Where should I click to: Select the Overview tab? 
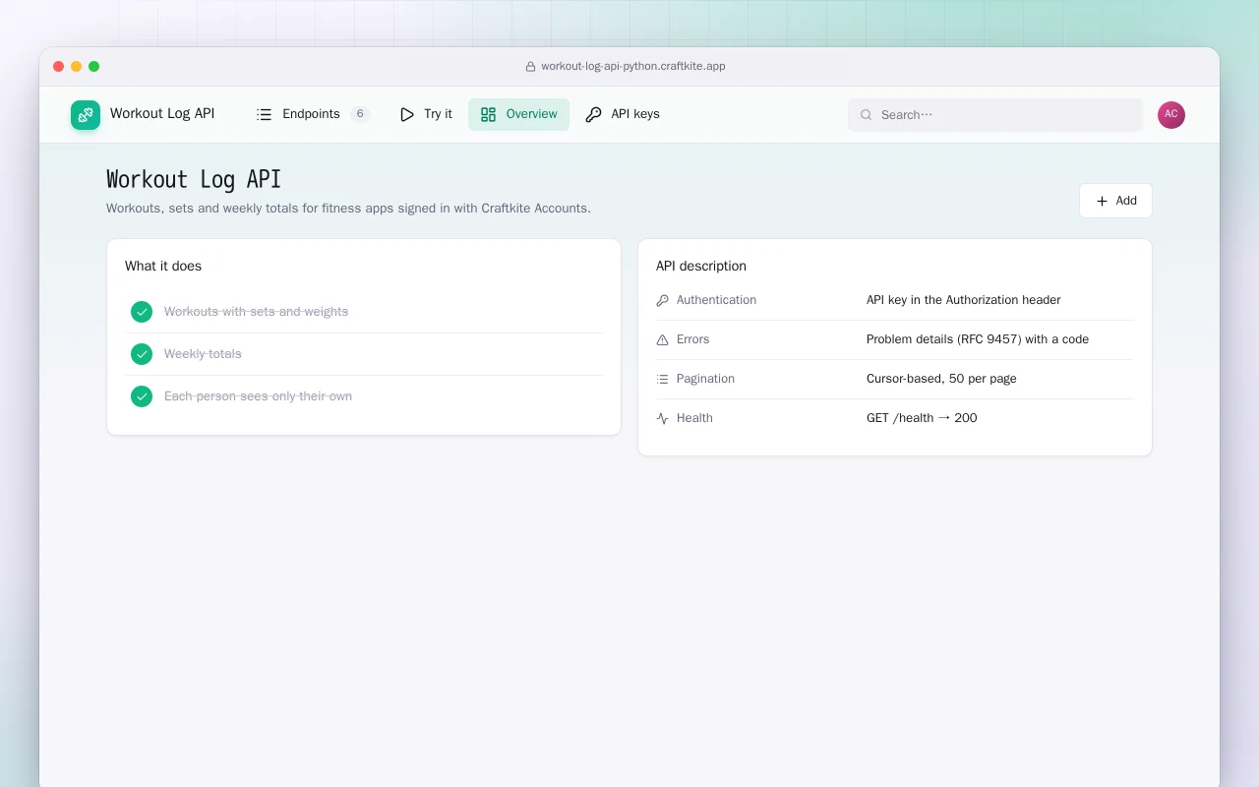[x=518, y=114]
